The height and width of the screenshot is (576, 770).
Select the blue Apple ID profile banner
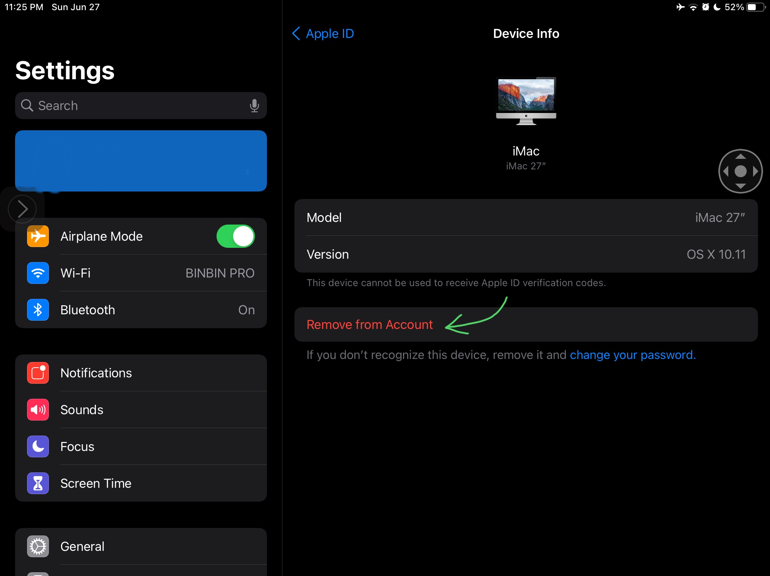(141, 161)
